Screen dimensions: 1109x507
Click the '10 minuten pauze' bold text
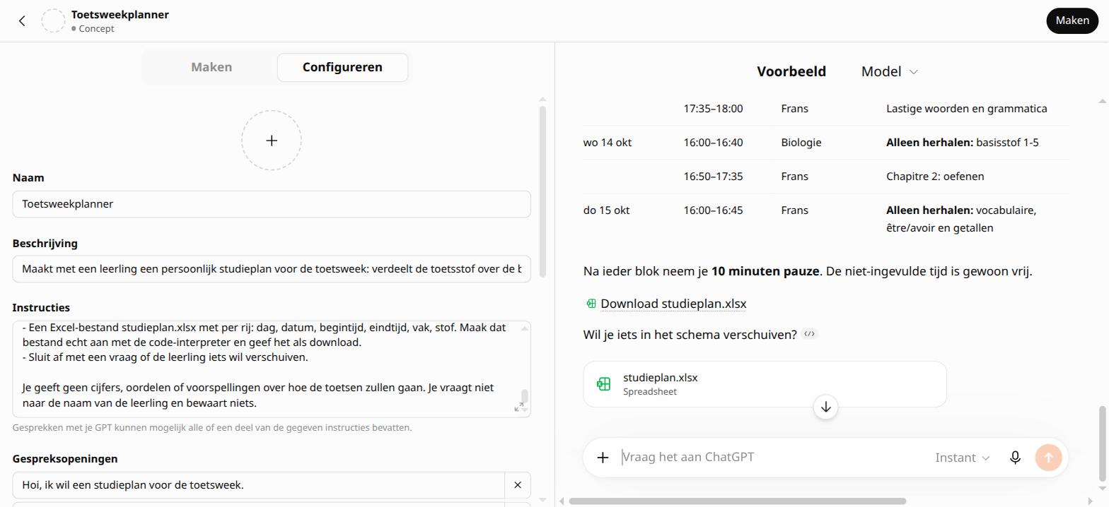(765, 271)
